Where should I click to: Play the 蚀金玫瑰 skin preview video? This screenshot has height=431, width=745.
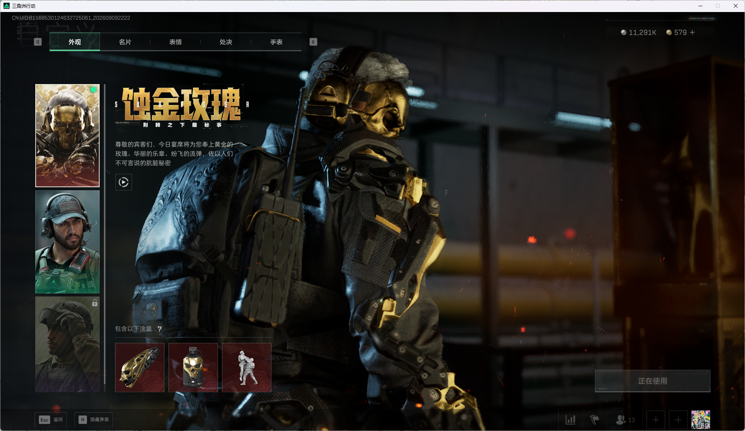click(x=124, y=182)
